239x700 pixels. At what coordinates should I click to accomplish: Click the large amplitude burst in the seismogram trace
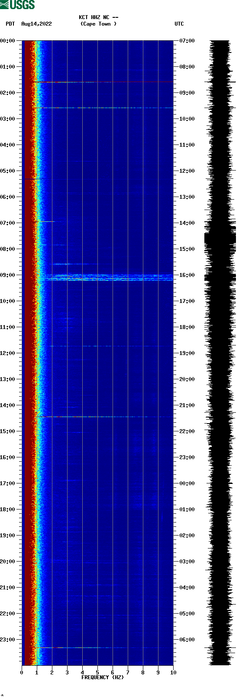220,238
